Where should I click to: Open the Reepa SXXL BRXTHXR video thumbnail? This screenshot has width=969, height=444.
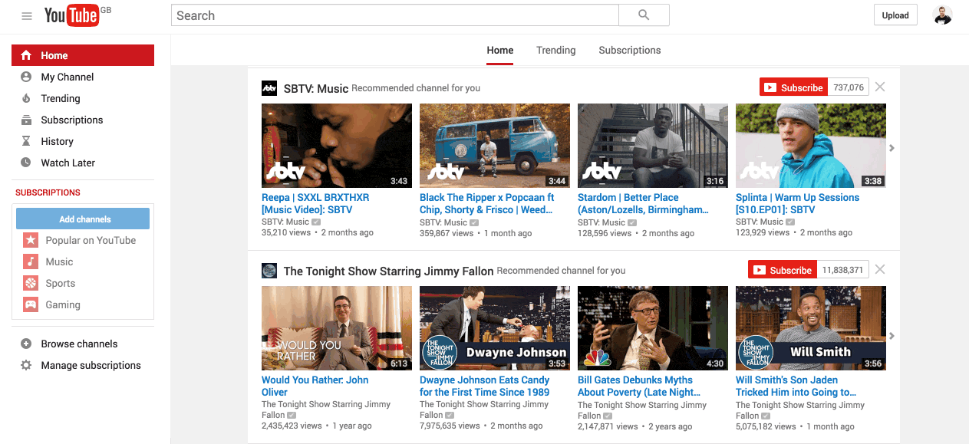337,146
